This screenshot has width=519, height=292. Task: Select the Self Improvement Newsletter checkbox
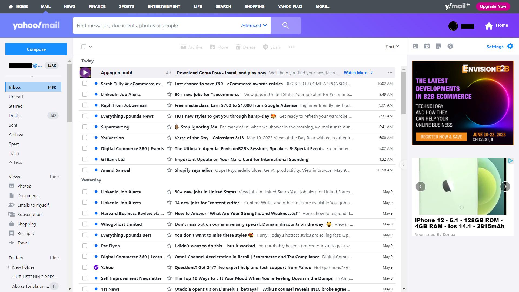click(x=85, y=278)
